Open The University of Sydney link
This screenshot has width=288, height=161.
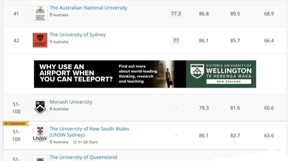coord(78,34)
